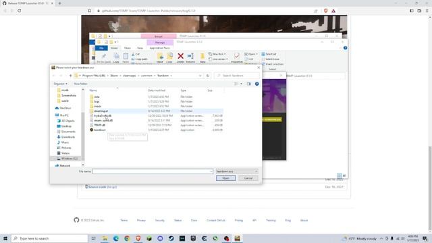Viewport: 432px width, 243px height.
Task: Click the Cancel button in dialog
Action: tap(248, 178)
